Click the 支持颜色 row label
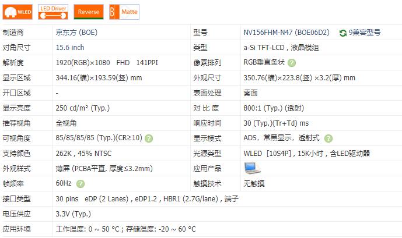 [x=17, y=153]
